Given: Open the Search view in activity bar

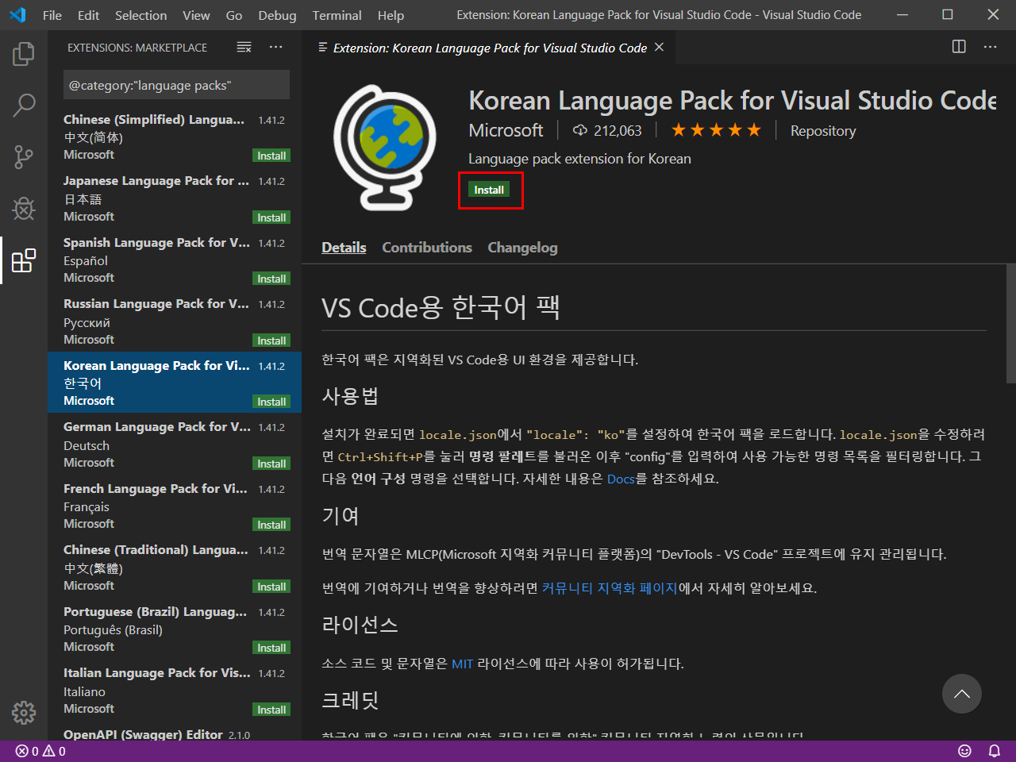Looking at the screenshot, I should (24, 106).
